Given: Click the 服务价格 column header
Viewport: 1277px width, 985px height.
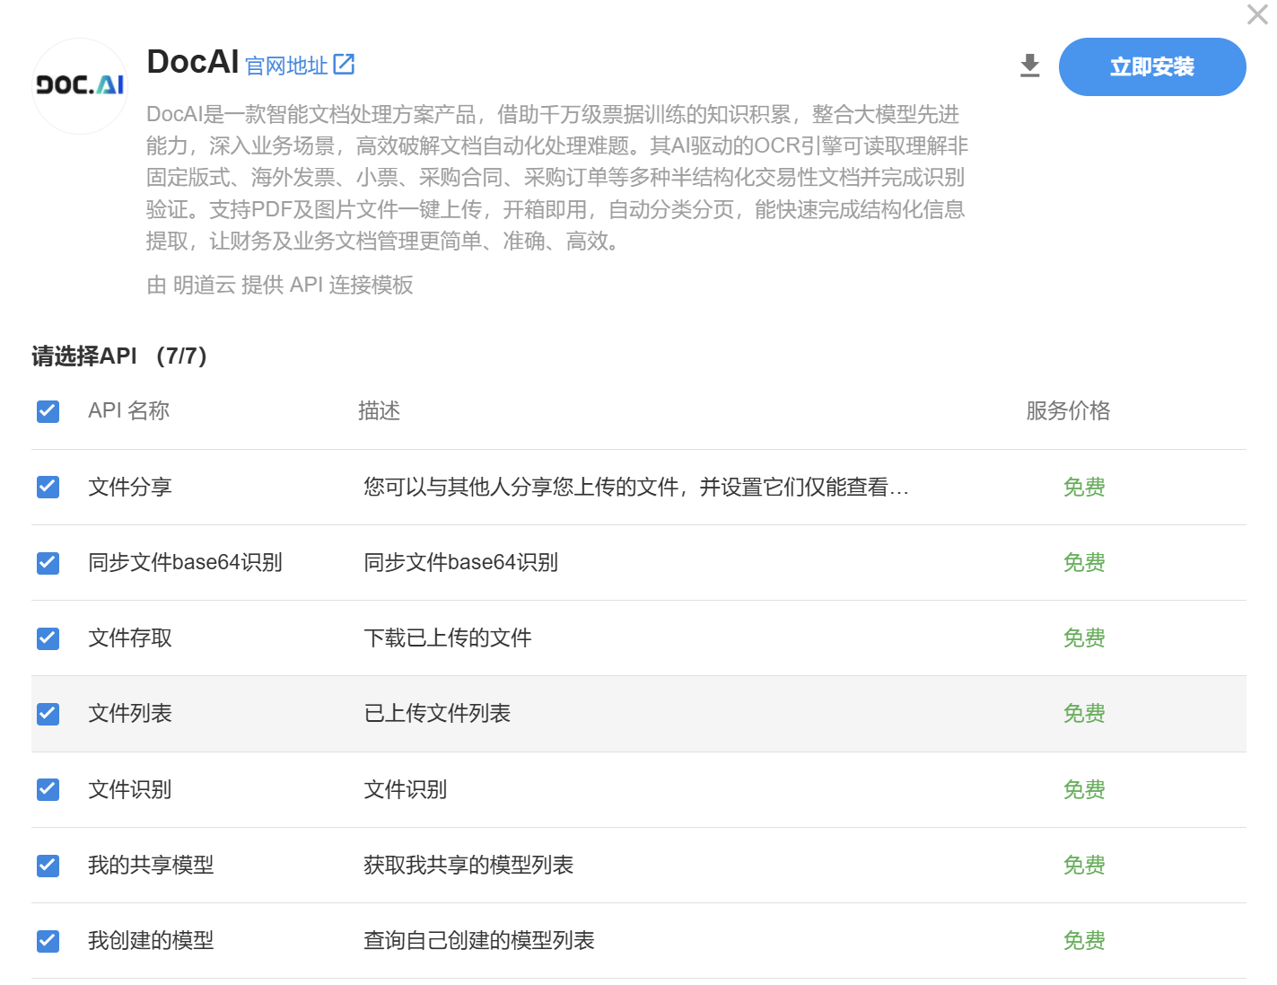Looking at the screenshot, I should pyautogui.click(x=1068, y=411).
